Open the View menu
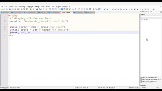 (x=16, y=7)
